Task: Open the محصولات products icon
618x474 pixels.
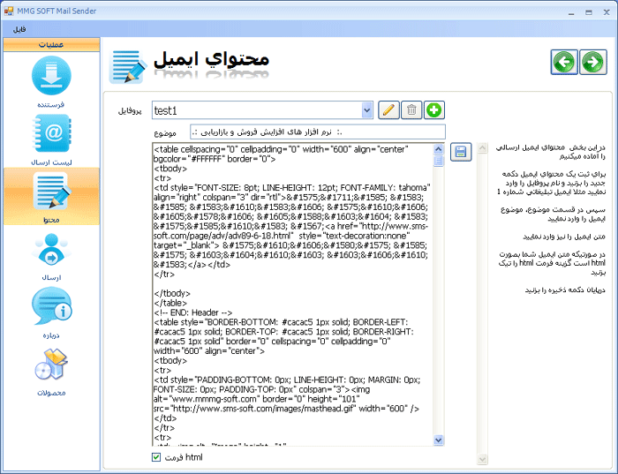Action: tap(51, 365)
